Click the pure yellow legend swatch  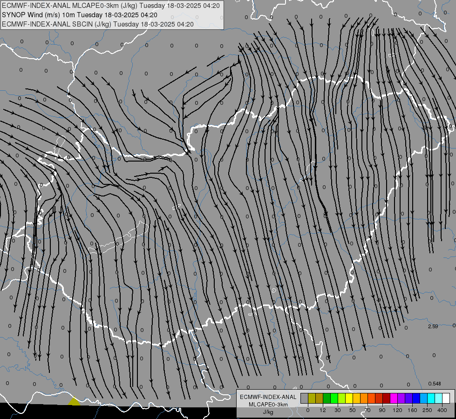pos(349,398)
